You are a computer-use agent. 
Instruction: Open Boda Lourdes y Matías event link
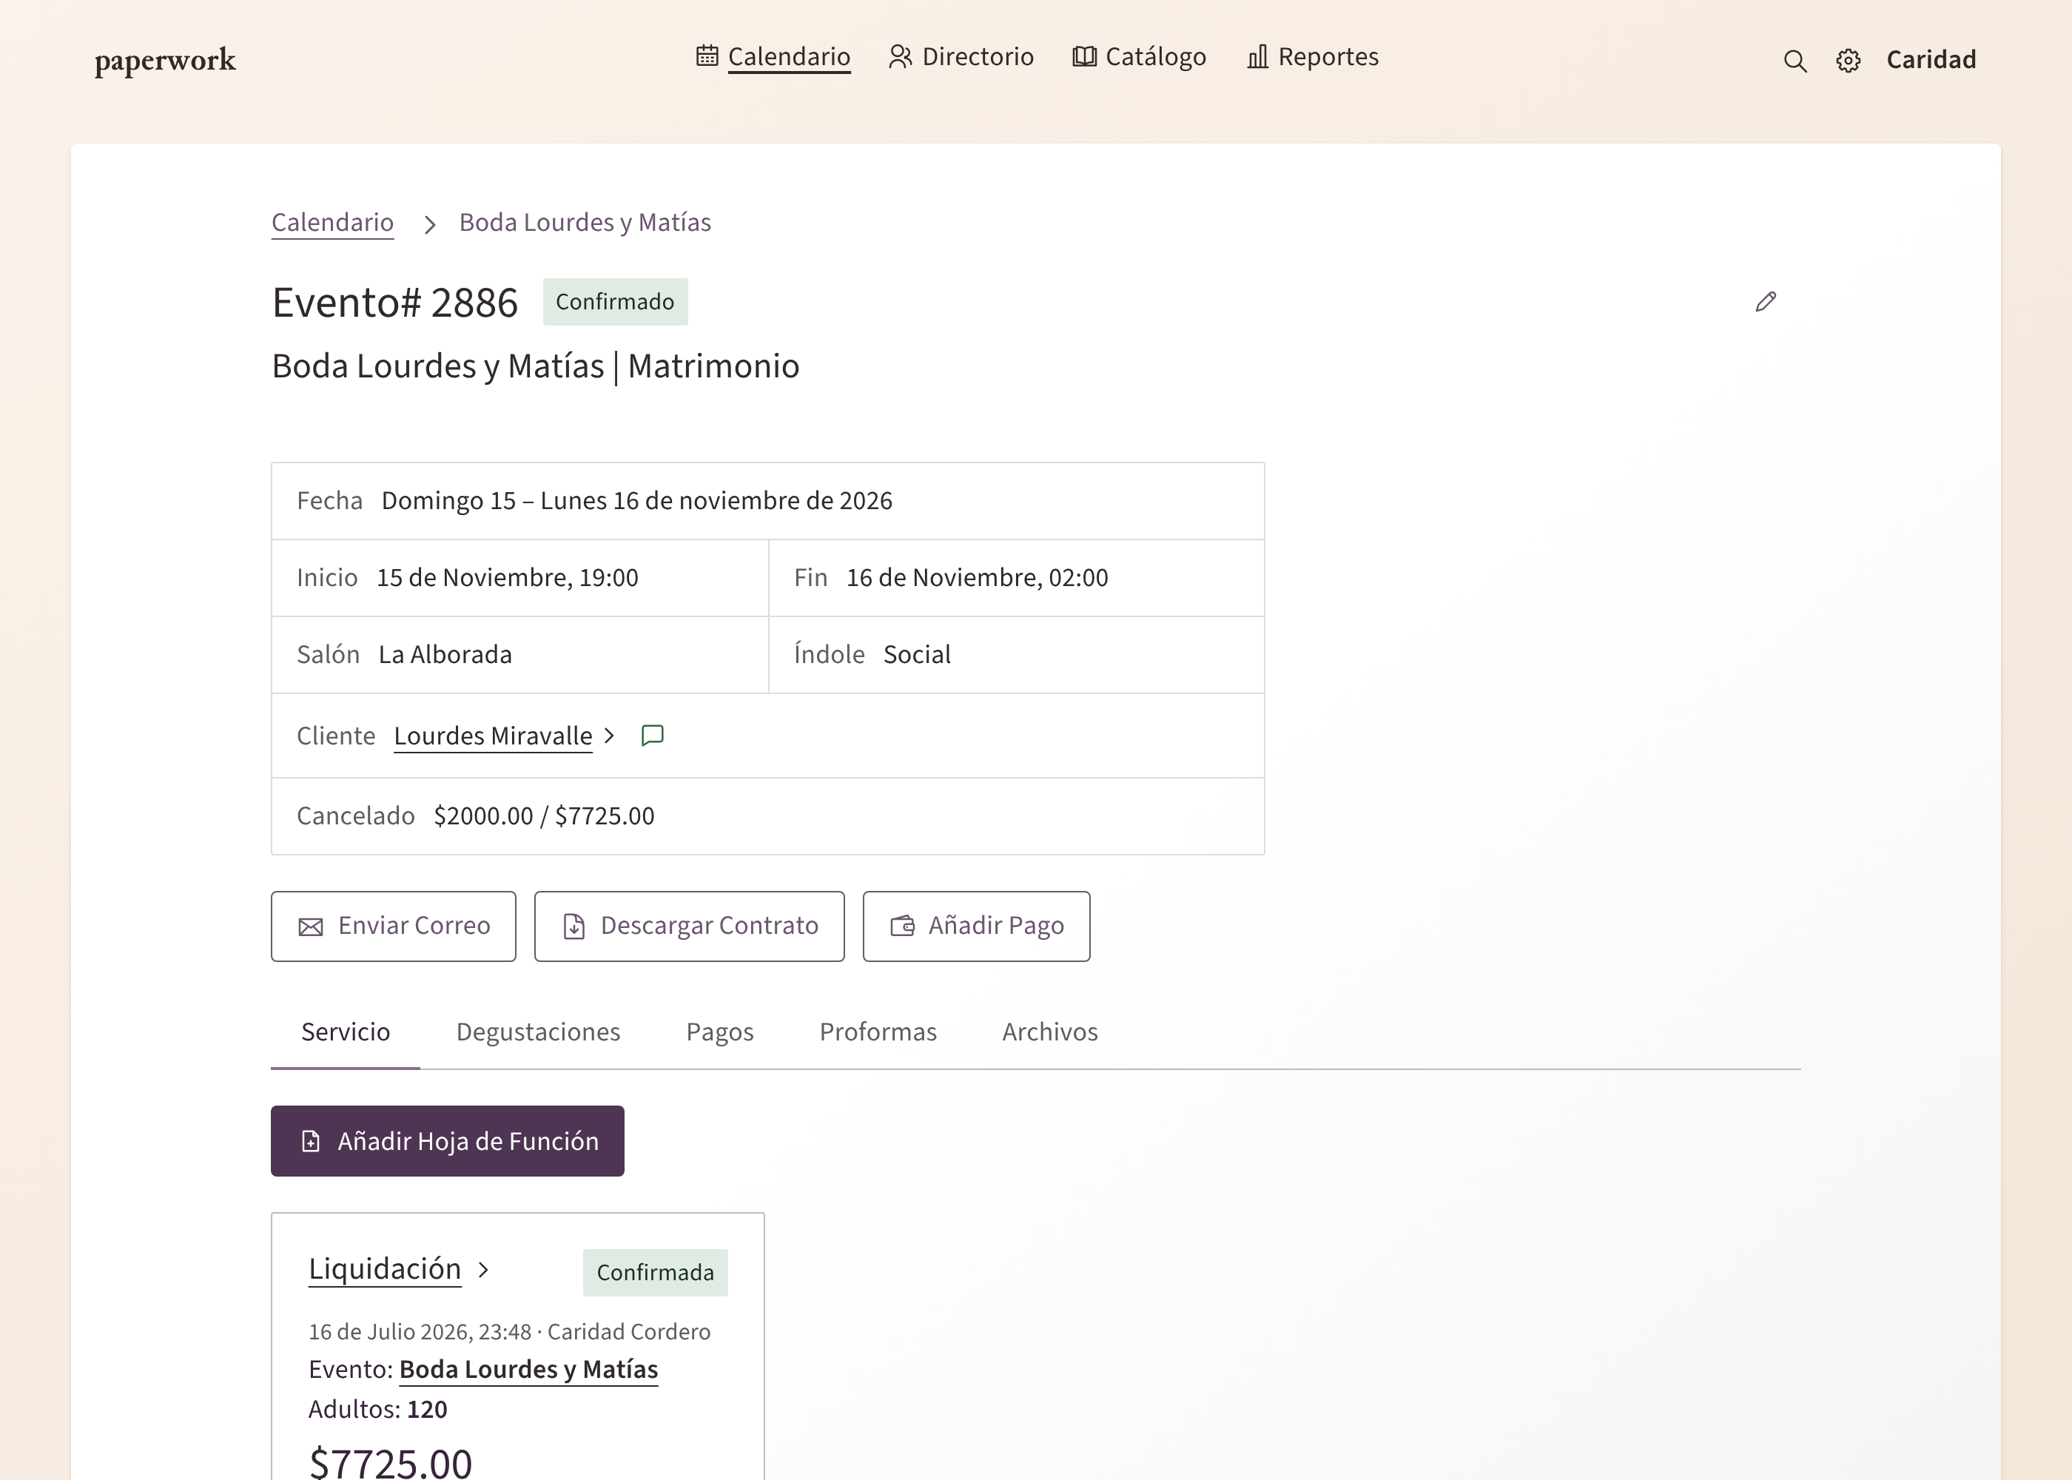click(x=528, y=1370)
